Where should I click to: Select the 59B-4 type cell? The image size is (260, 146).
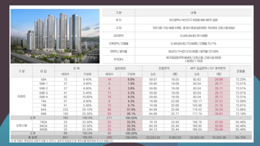[x=43, y=97]
